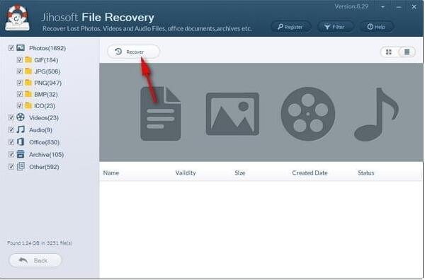This screenshot has width=425, height=280.
Task: Select the Archive box icon
Action: 21,154
